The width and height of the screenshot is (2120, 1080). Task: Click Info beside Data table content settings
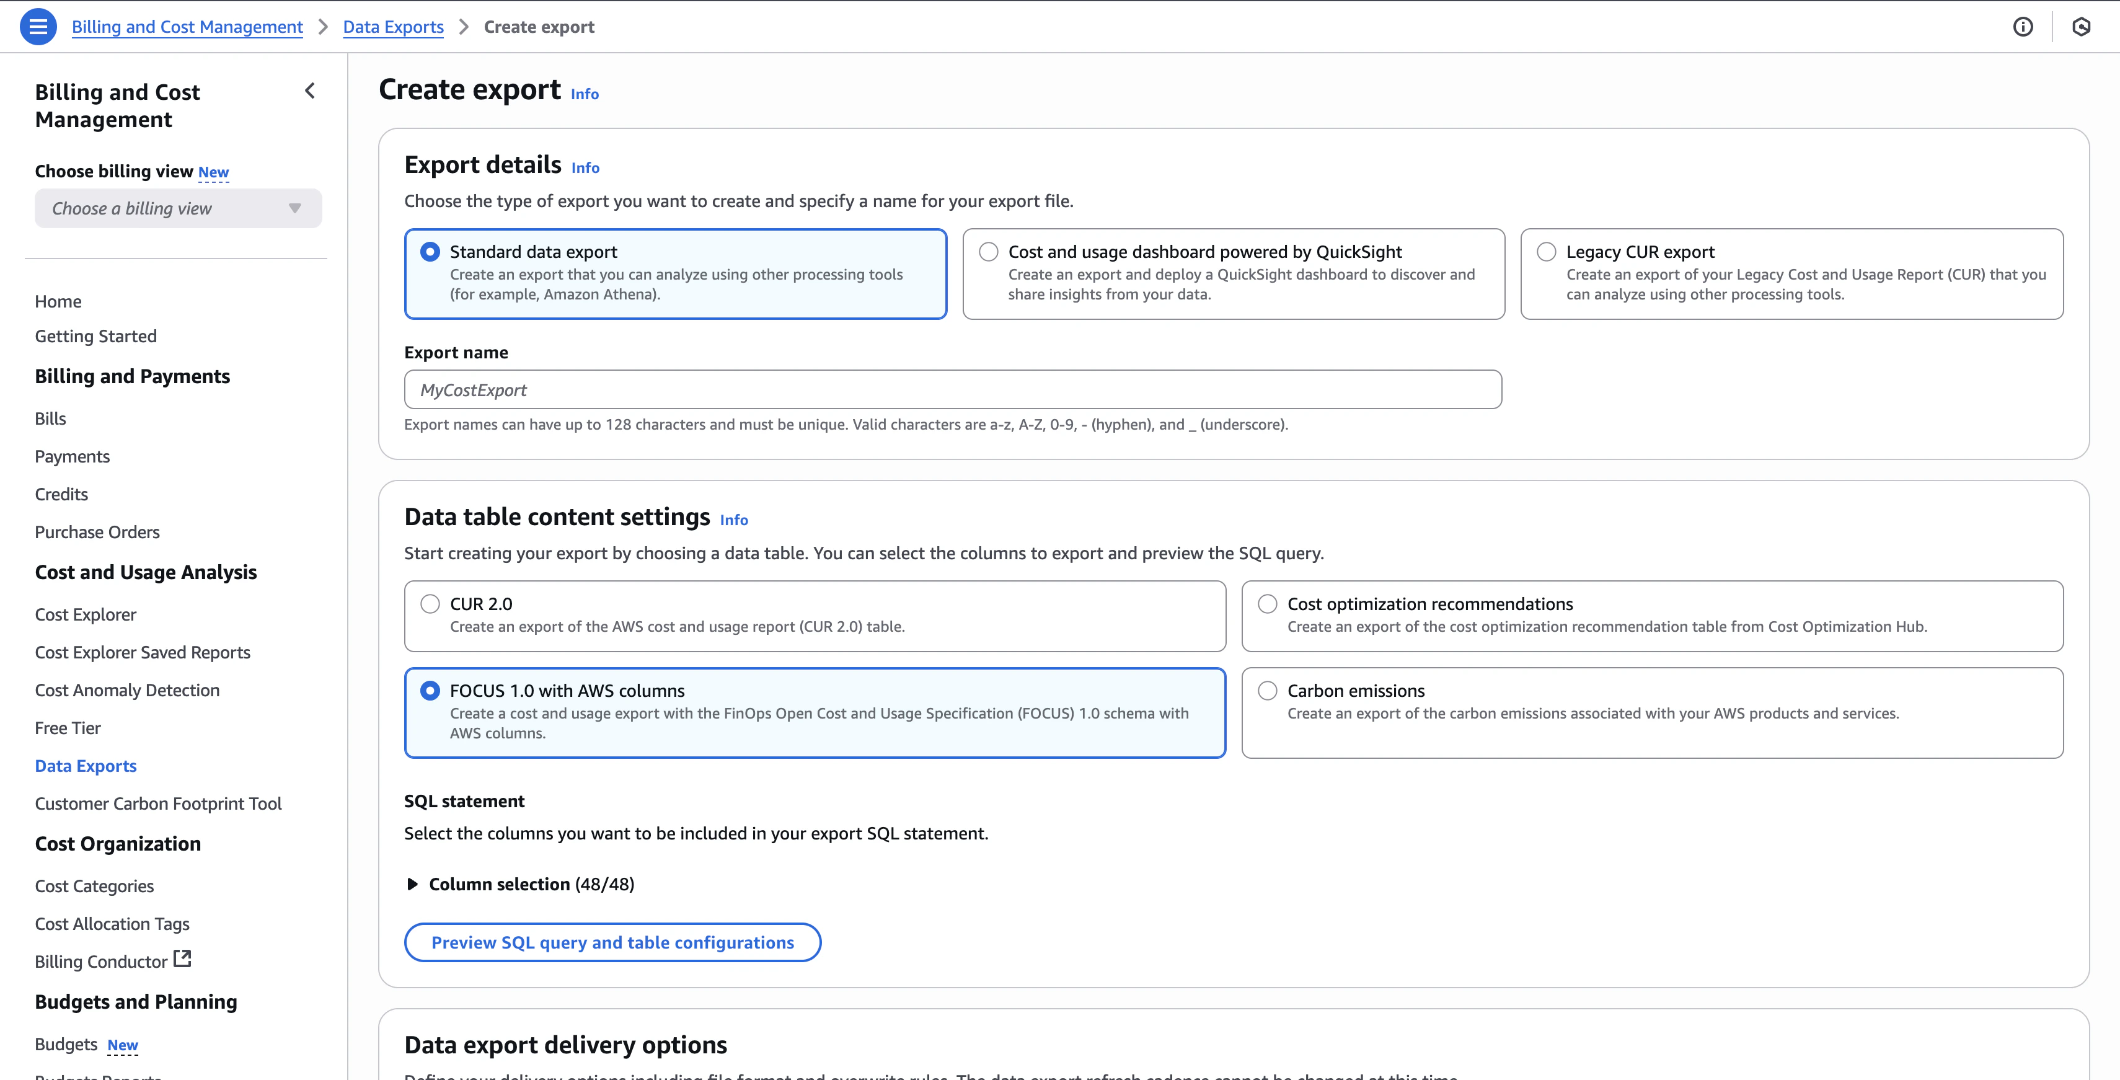[733, 520]
